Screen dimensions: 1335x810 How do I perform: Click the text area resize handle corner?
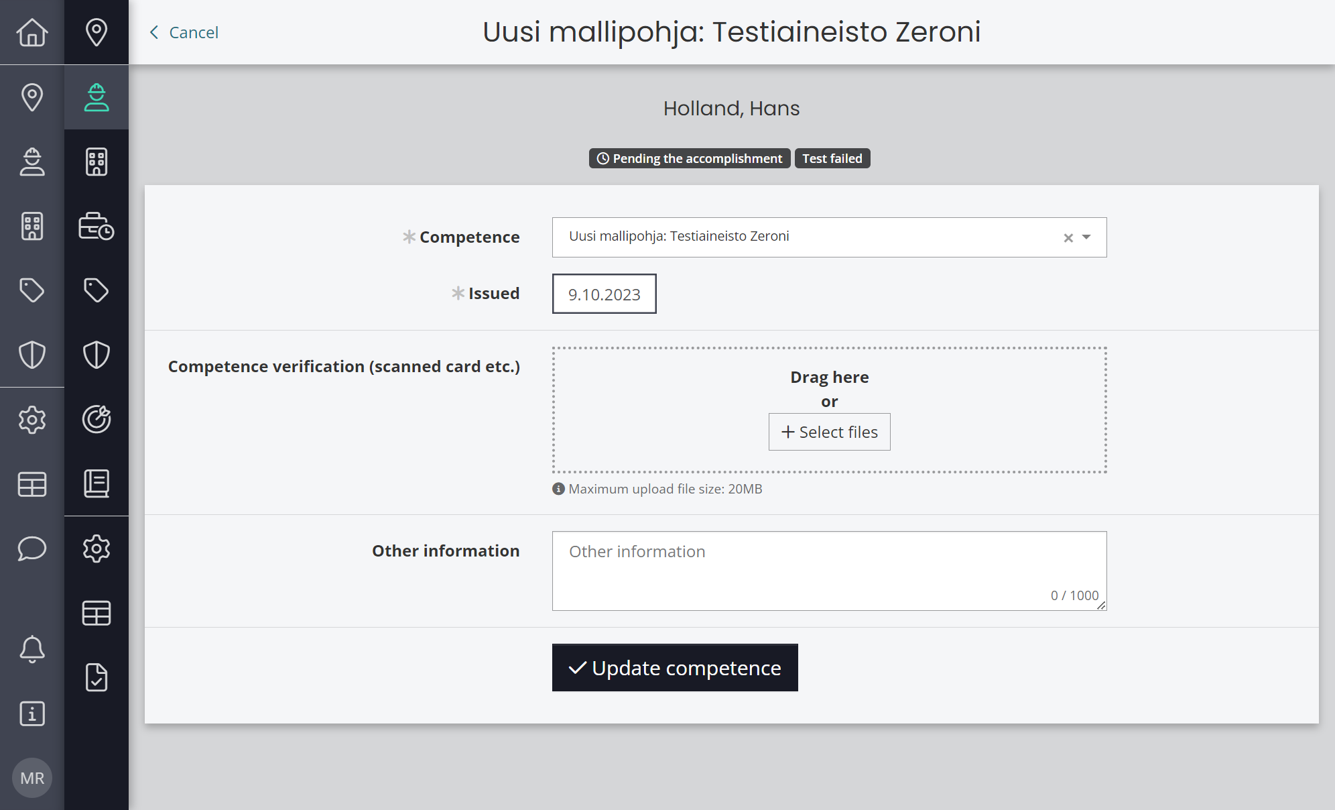tap(1101, 605)
